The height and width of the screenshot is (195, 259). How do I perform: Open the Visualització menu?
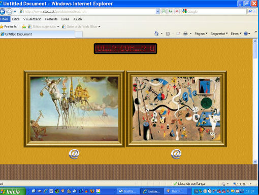pos(32,19)
